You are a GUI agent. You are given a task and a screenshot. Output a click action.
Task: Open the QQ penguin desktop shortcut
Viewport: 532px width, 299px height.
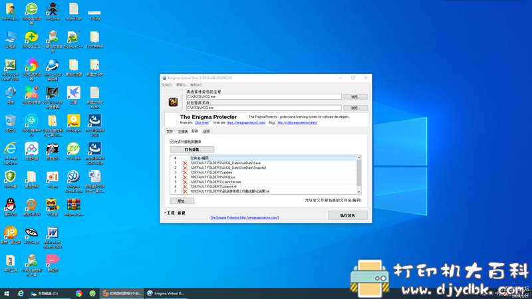(11, 207)
